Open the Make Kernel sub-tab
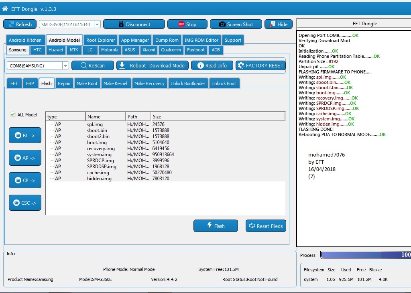Screen dimensions: 411x293 coord(115,83)
